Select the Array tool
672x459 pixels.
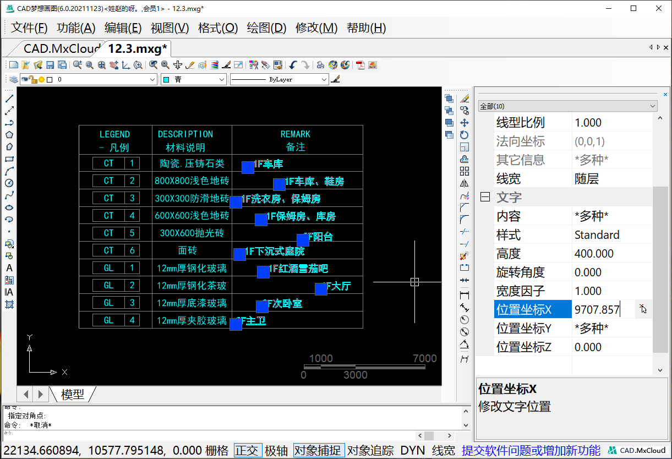click(465, 171)
